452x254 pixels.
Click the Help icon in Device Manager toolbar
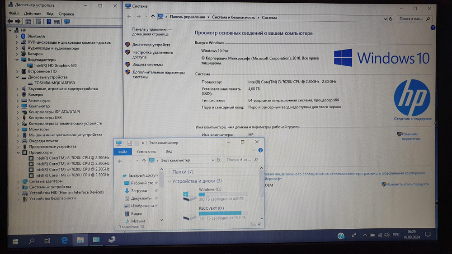(x=49, y=22)
